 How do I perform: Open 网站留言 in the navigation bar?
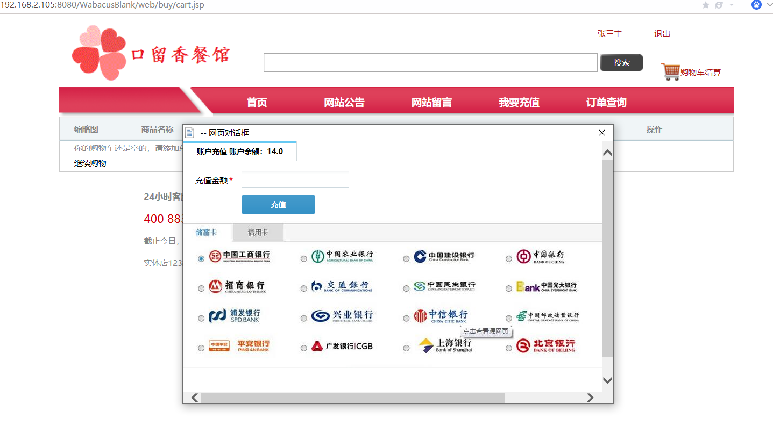click(x=431, y=102)
